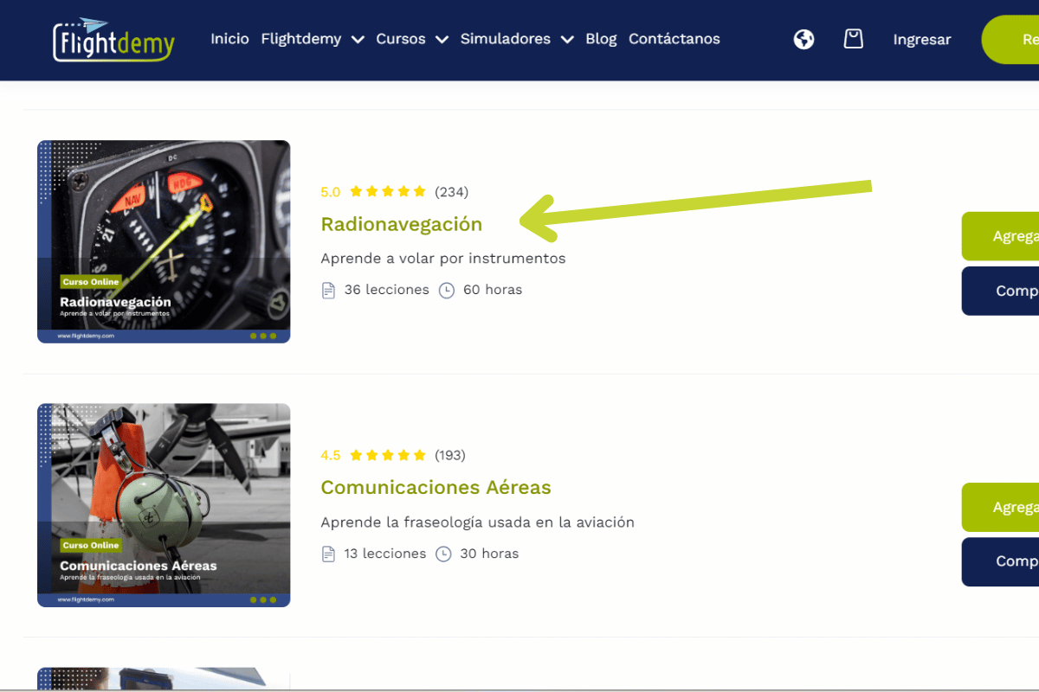Click the clock icon beside 30 horas

(443, 554)
